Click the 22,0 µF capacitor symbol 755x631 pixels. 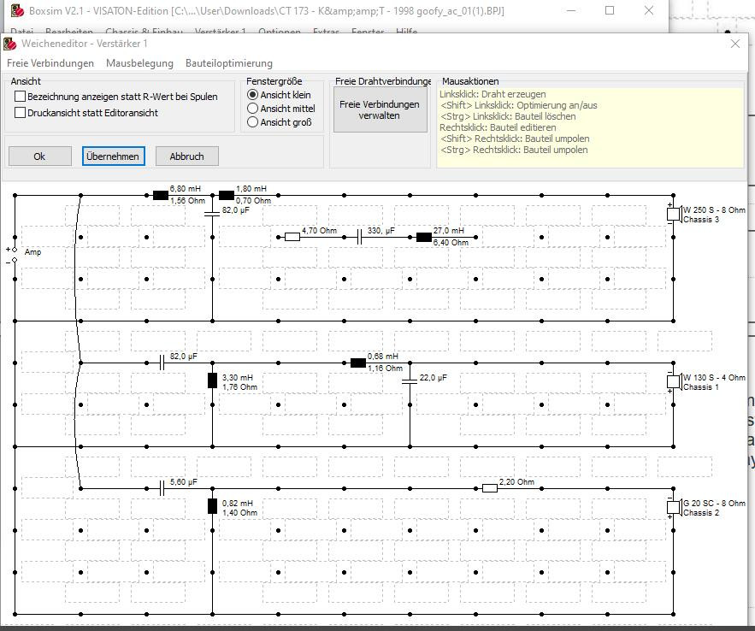click(x=410, y=381)
